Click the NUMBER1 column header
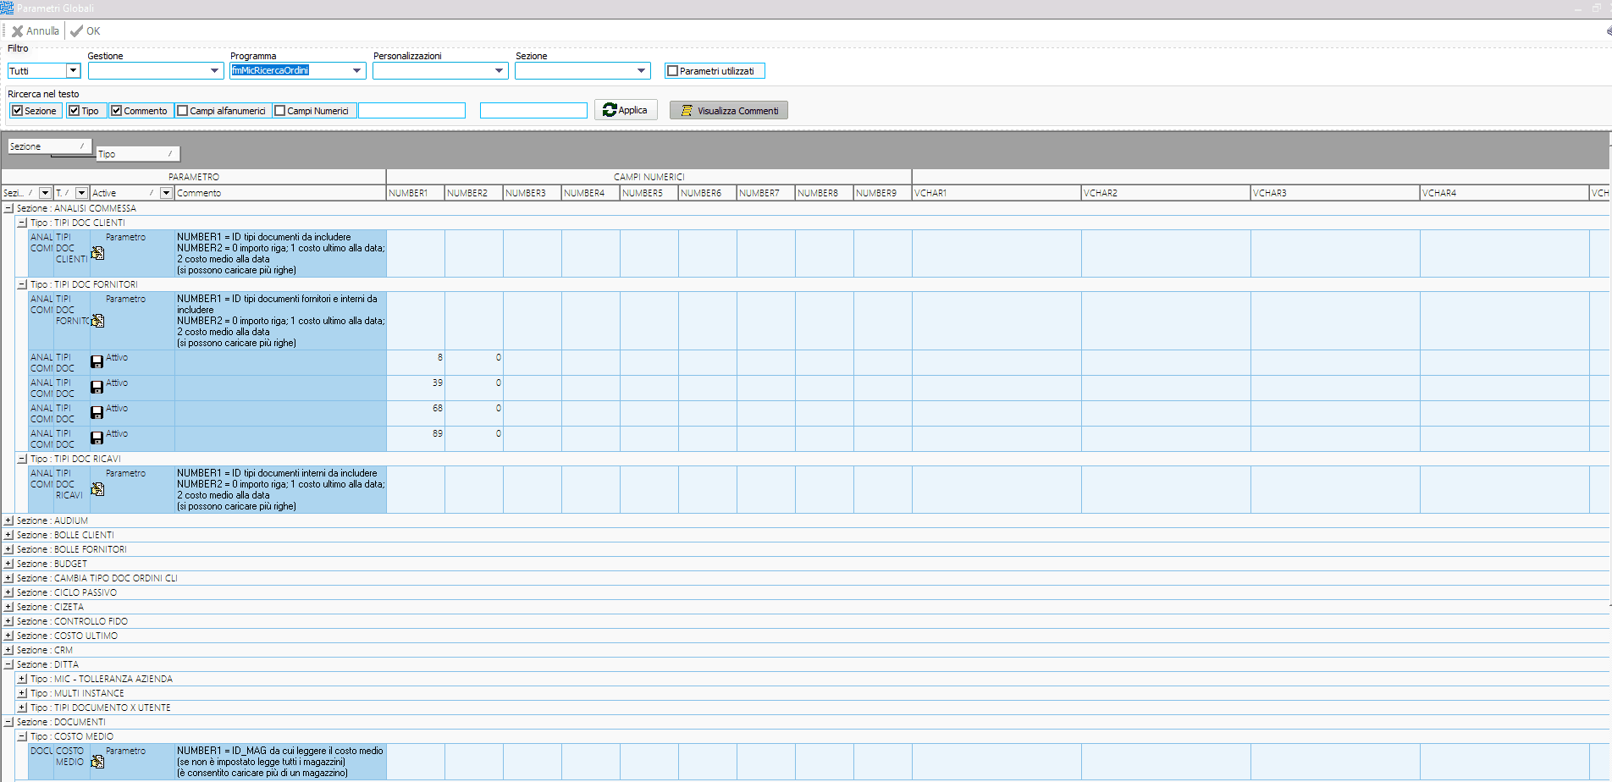 416,193
